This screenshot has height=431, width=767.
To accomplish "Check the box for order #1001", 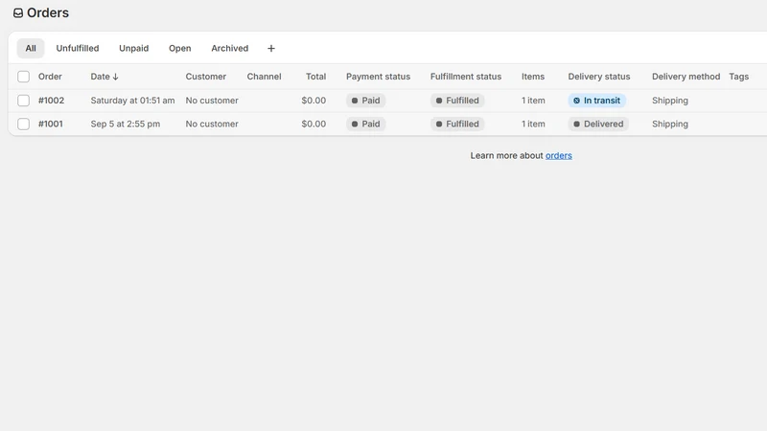I will (x=23, y=125).
